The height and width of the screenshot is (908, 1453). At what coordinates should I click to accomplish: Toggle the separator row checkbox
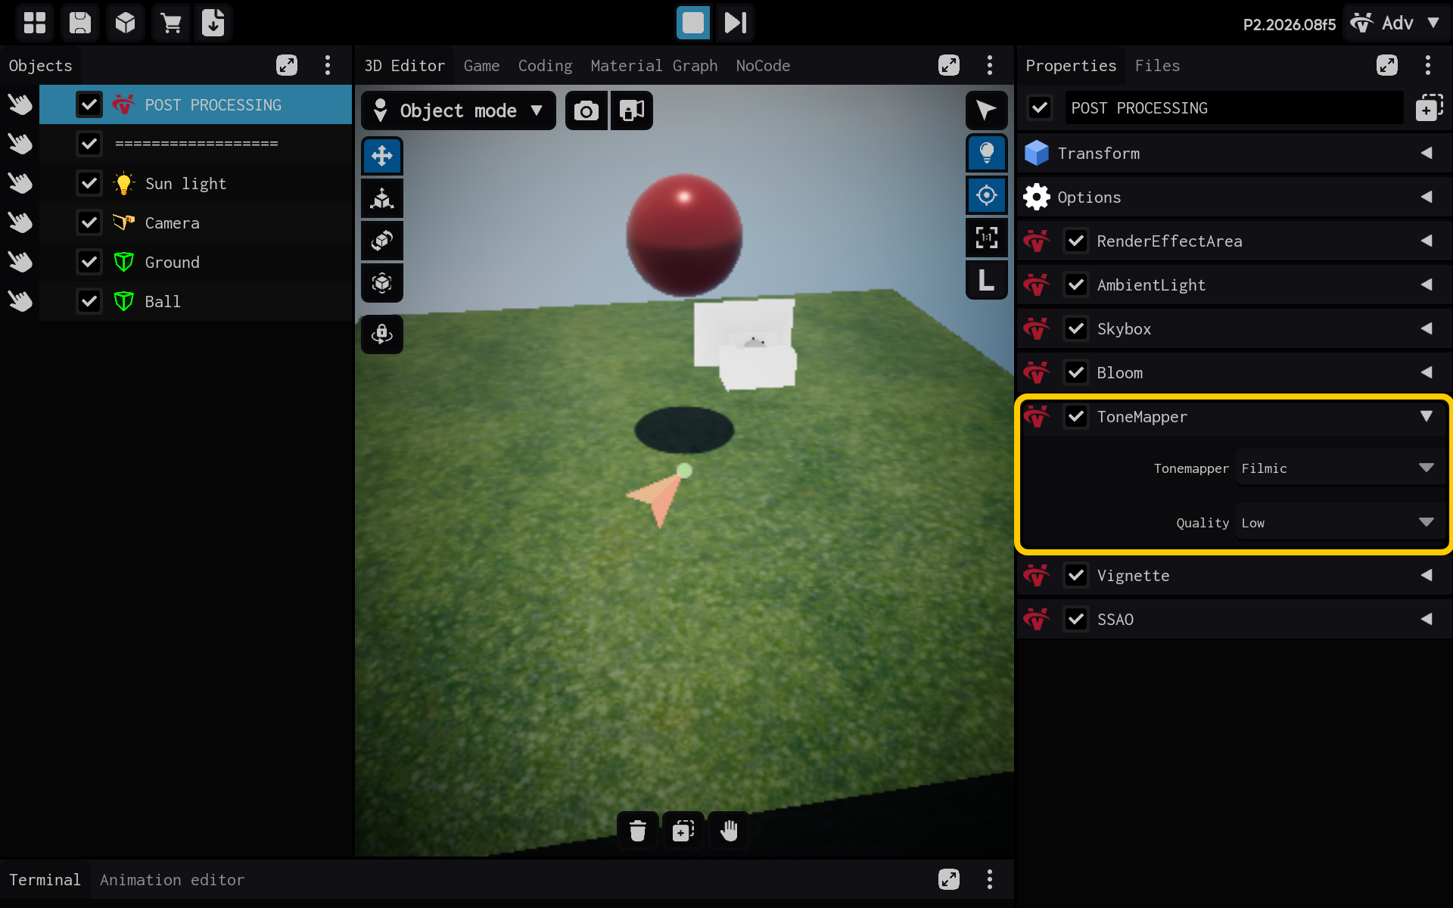(x=89, y=144)
